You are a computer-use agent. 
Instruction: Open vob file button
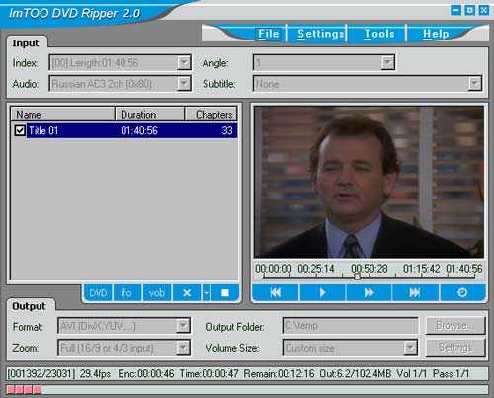tap(156, 293)
